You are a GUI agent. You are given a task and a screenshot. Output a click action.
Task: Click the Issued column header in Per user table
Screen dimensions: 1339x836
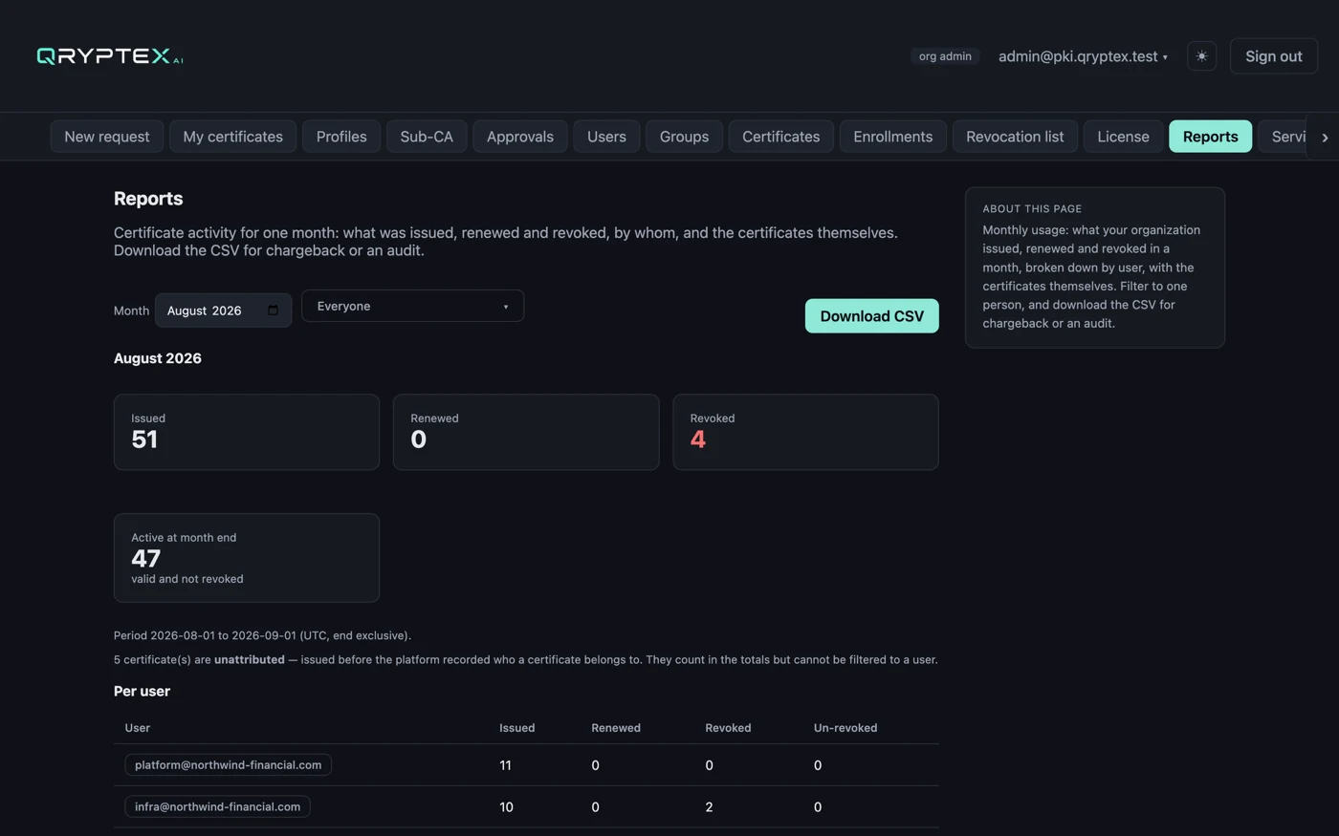click(516, 728)
